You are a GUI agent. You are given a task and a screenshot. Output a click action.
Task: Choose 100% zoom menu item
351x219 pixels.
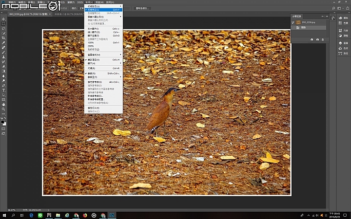pyautogui.click(x=103, y=42)
